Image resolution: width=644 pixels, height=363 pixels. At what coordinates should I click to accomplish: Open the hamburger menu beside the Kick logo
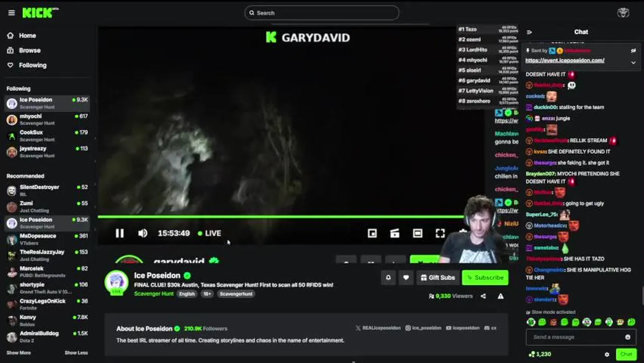point(12,13)
